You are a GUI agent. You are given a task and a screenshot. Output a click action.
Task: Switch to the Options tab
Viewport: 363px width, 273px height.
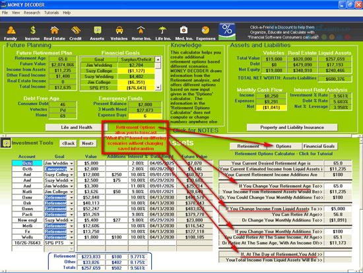284,146
